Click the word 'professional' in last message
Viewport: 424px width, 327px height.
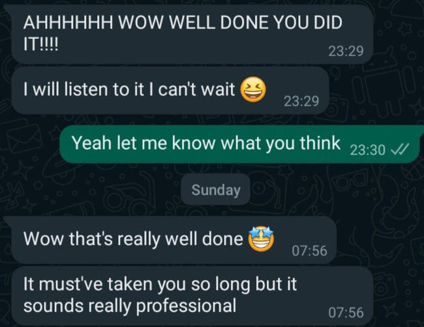click(186, 306)
